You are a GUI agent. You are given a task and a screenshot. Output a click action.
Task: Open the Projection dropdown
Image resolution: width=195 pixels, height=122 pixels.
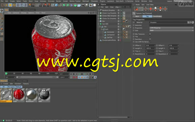(172, 28)
